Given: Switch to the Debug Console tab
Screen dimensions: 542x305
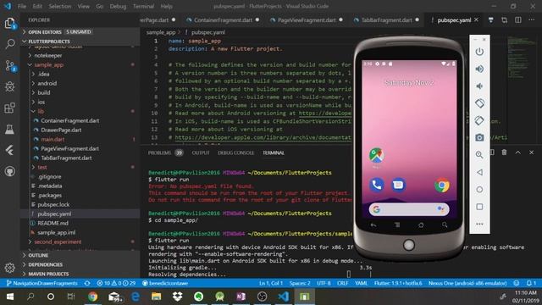Looking at the screenshot, I should coord(235,152).
